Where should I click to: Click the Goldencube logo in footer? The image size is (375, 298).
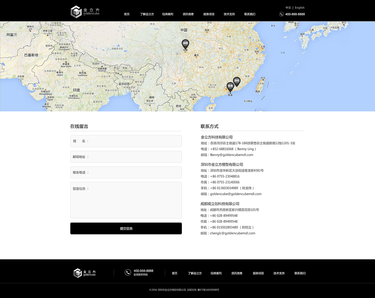85,273
